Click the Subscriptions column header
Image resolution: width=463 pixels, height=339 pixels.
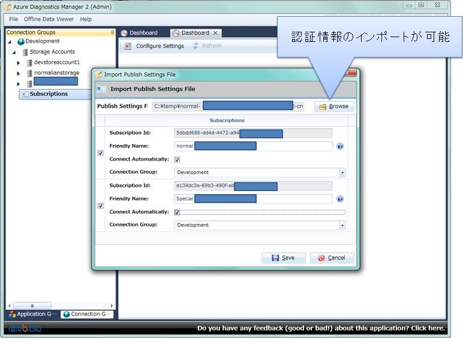point(227,120)
